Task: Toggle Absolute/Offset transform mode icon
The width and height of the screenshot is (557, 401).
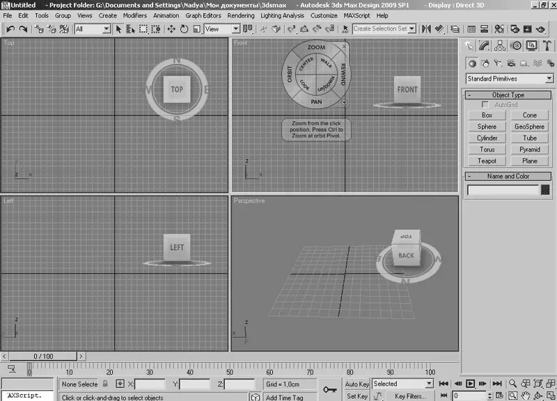Action: [120, 384]
